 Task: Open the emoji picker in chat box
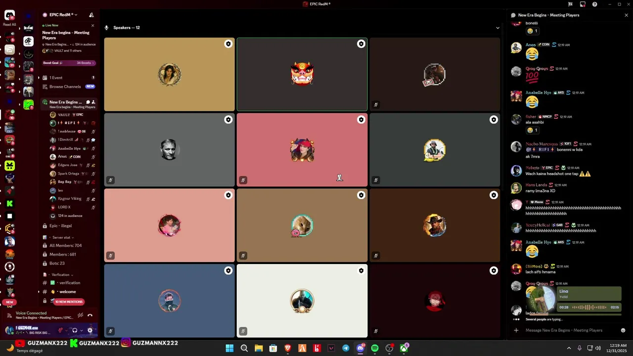[623, 330]
